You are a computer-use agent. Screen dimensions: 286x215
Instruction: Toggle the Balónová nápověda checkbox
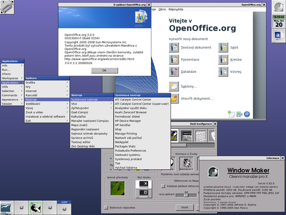click(x=106, y=208)
